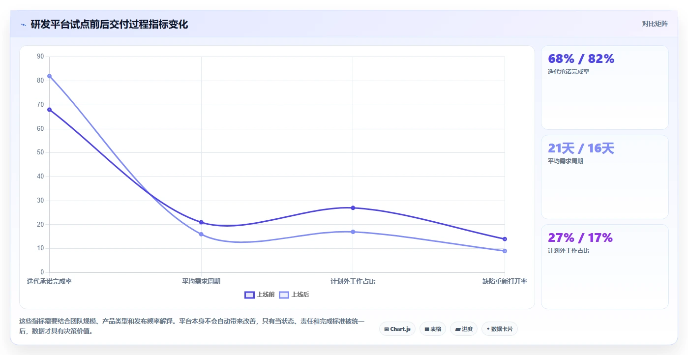Select the 进度 tag chip
Image resolution: width=688 pixels, height=355 pixels.
coord(464,329)
